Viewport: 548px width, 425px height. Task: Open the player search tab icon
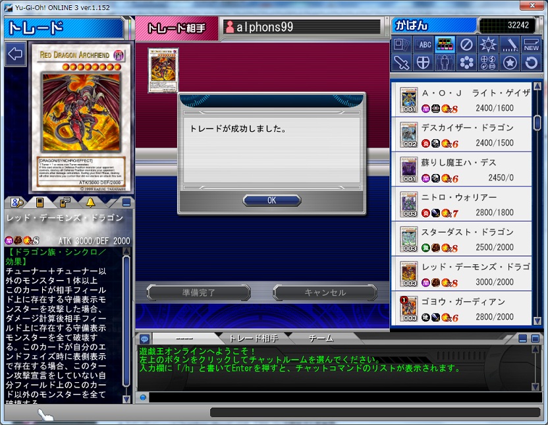pyautogui.click(x=16, y=202)
